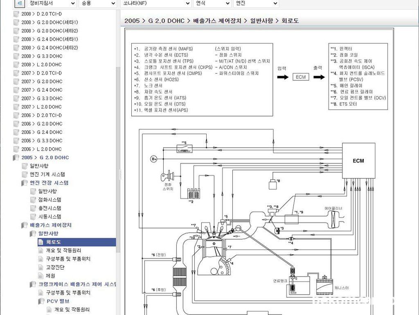Click book icon beside 점화시스템

coord(33,200)
